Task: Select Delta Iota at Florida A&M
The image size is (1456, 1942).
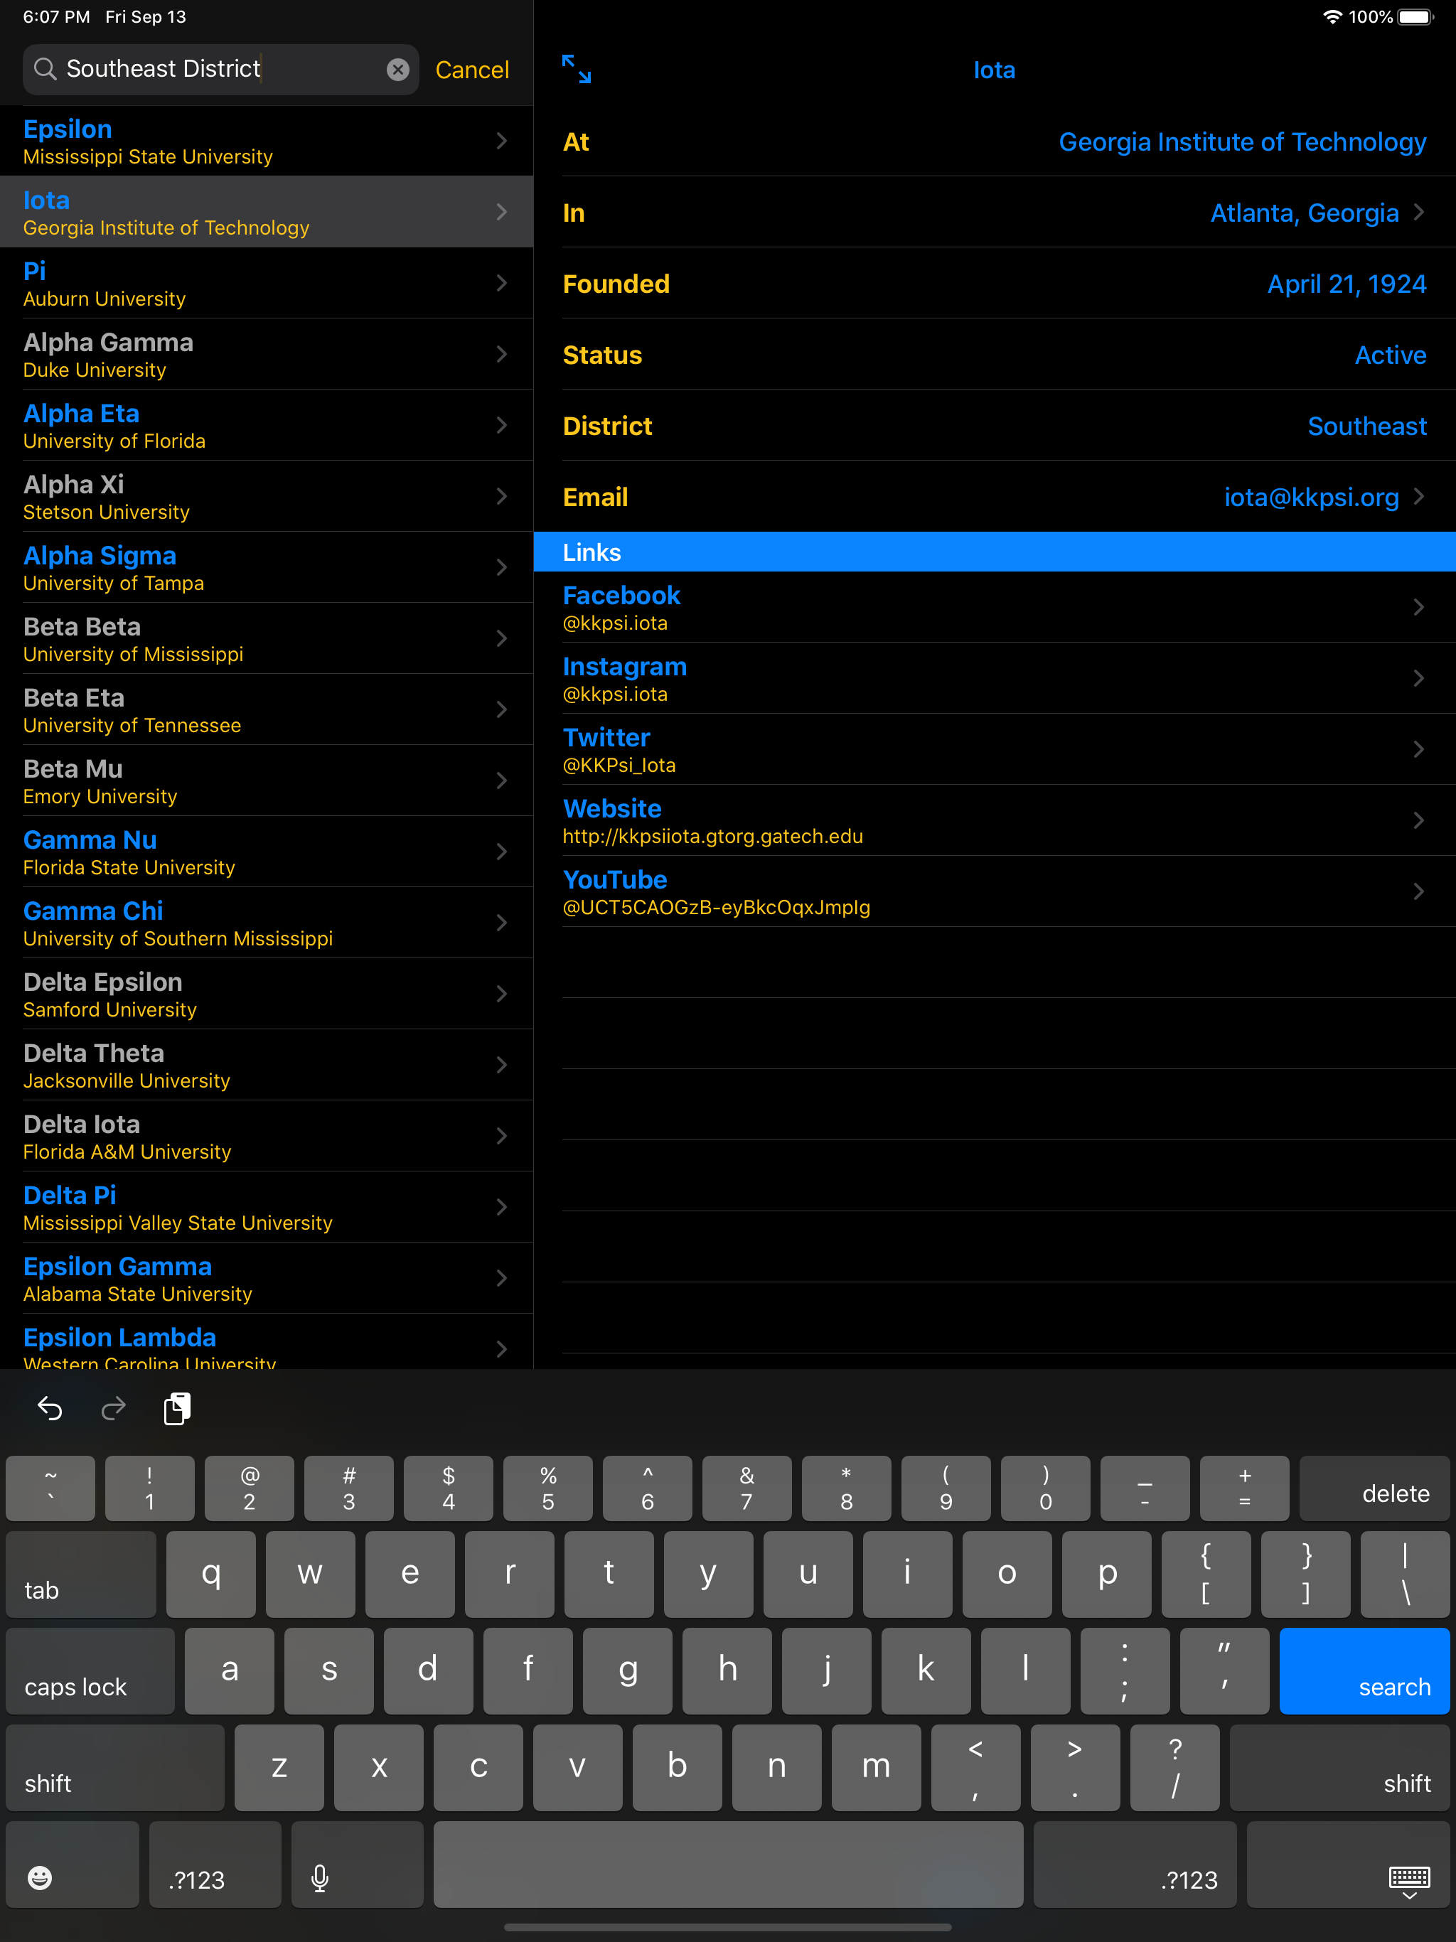Action: point(266,1136)
